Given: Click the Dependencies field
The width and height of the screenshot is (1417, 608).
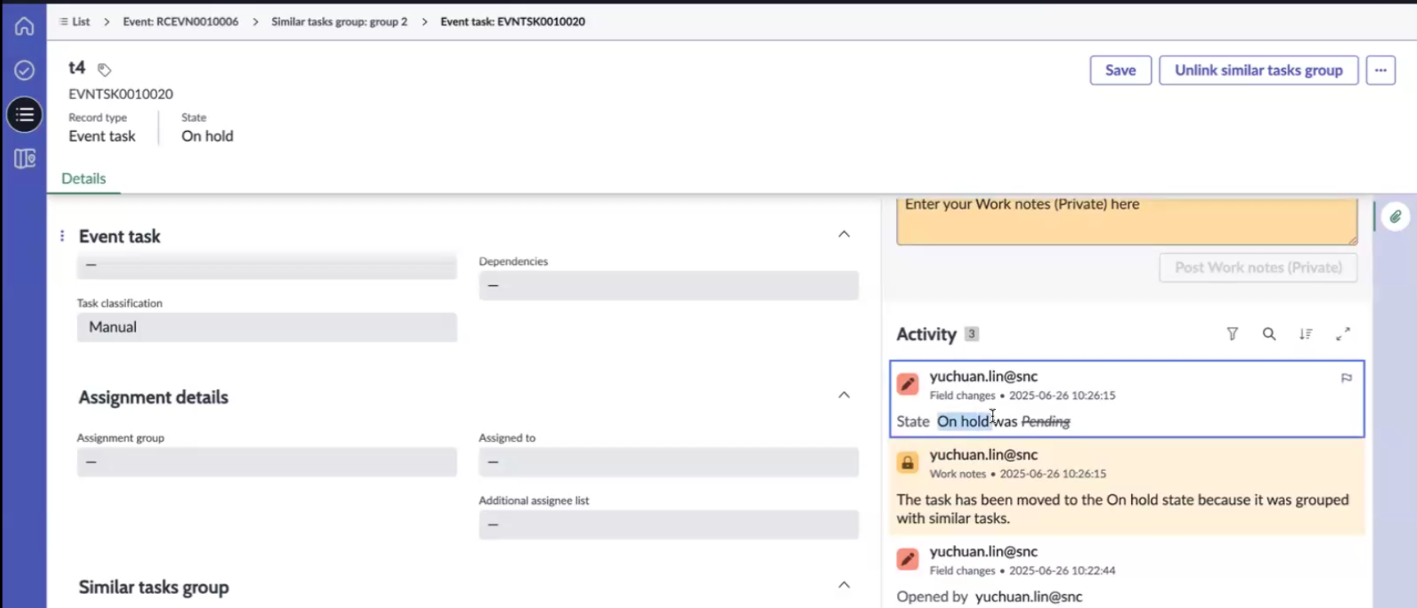Looking at the screenshot, I should 668,285.
